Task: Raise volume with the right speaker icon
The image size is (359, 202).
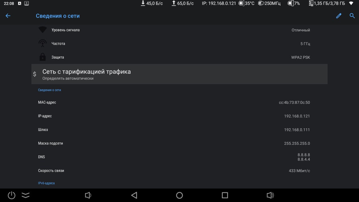Action: [x=270, y=195]
